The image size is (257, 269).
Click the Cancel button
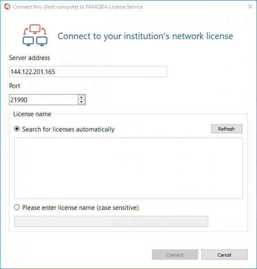(x=224, y=255)
